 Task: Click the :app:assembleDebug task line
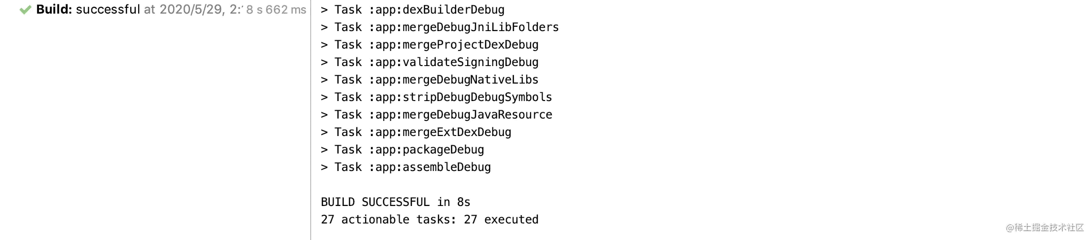click(x=405, y=167)
